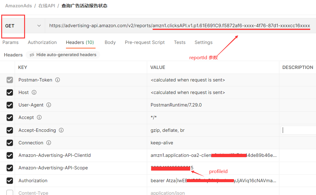Click the Host calculated value cell
This screenshot has height=195, width=316.
(x=213, y=92)
